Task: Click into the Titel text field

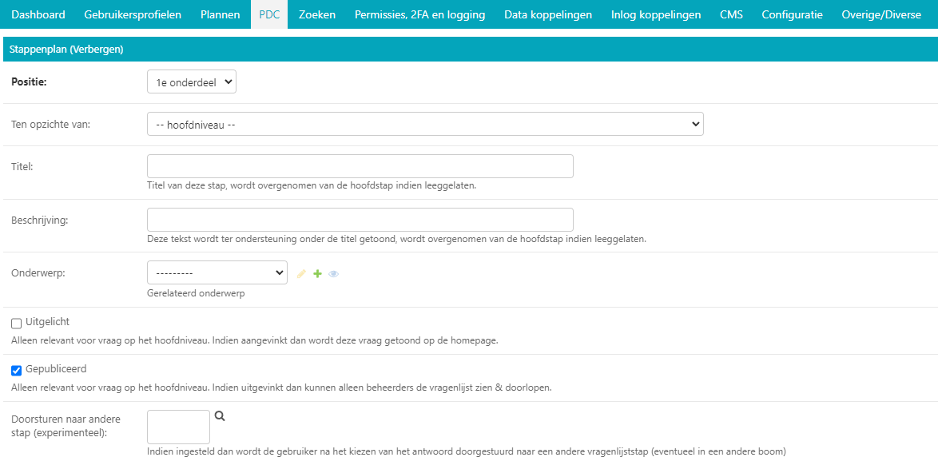Action: [360, 166]
